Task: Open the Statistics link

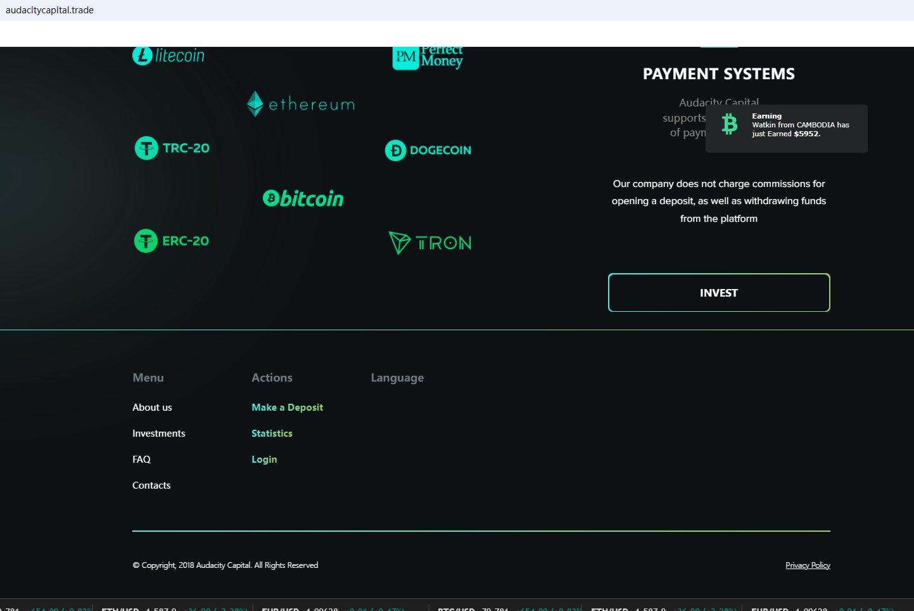Action: point(272,434)
